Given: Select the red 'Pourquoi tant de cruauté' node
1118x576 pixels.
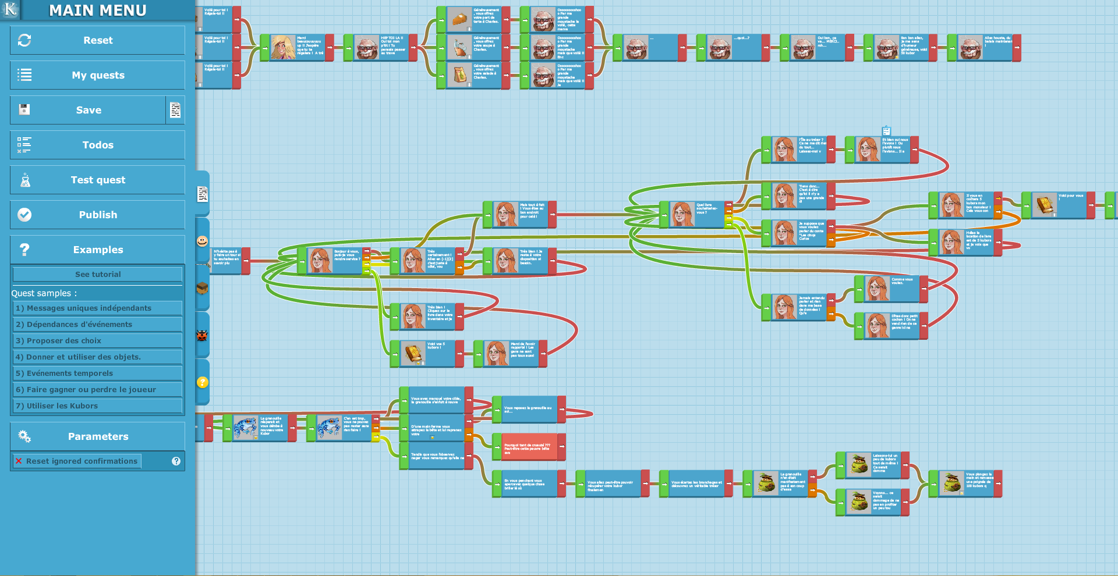Looking at the screenshot, I should click(x=529, y=447).
